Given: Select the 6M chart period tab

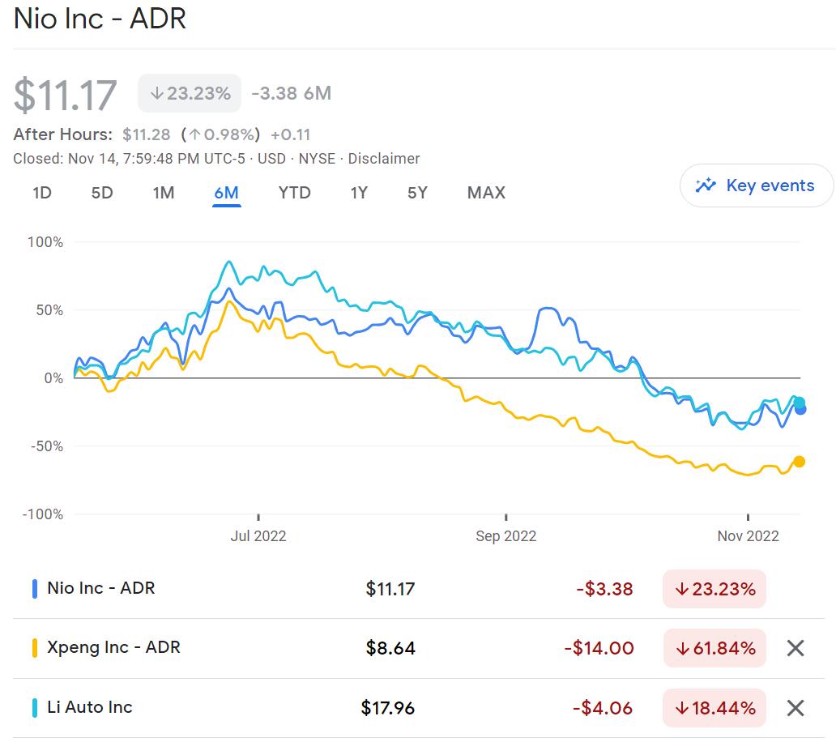Looking at the screenshot, I should [226, 193].
